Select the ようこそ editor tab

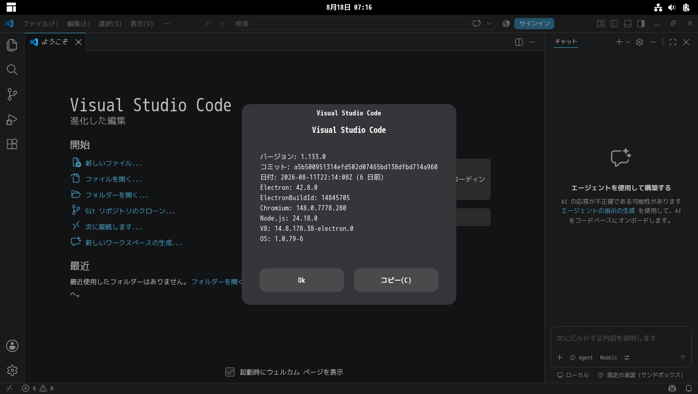pyautogui.click(x=55, y=42)
